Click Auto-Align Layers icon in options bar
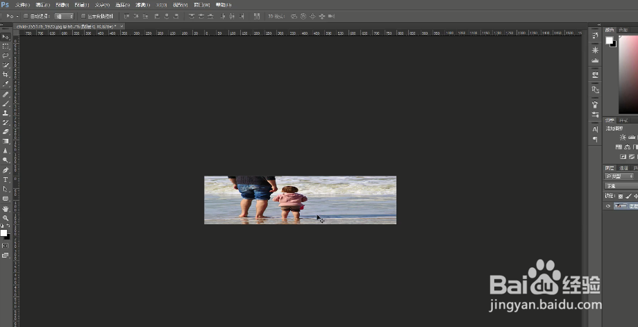638x327 pixels. (257, 16)
